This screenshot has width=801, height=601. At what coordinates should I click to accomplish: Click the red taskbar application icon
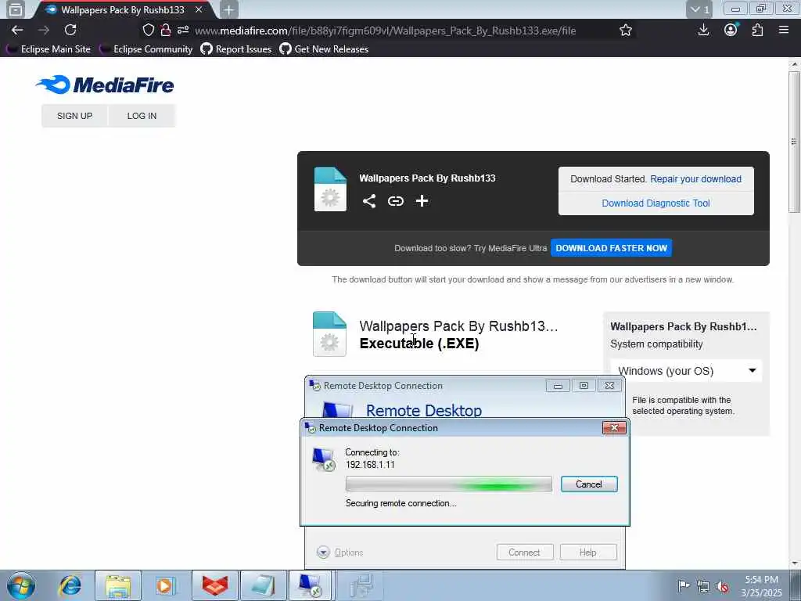[x=215, y=585]
